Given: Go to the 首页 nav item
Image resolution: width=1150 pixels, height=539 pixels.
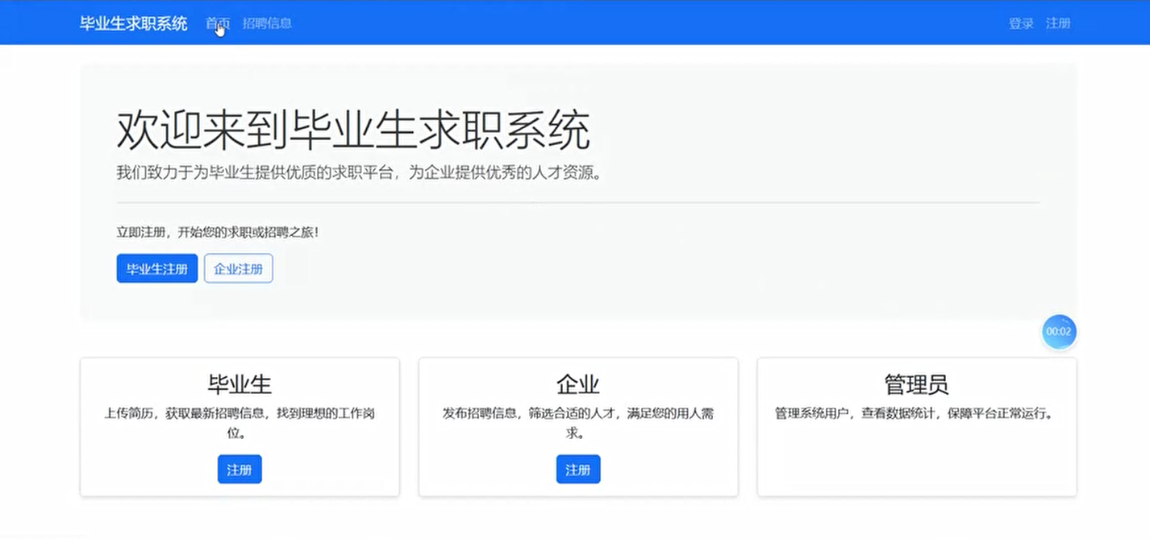Looking at the screenshot, I should pos(218,23).
